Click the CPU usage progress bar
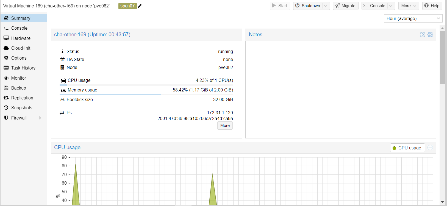The image size is (447, 206). pos(146,85)
